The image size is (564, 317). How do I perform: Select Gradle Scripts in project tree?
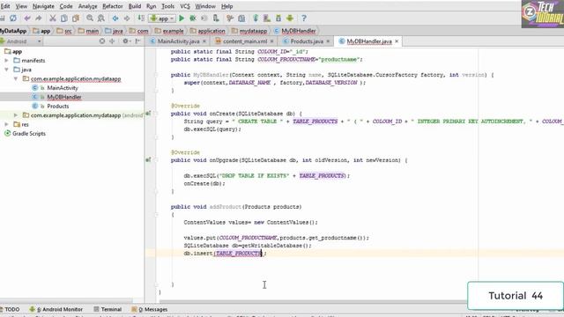(x=29, y=133)
